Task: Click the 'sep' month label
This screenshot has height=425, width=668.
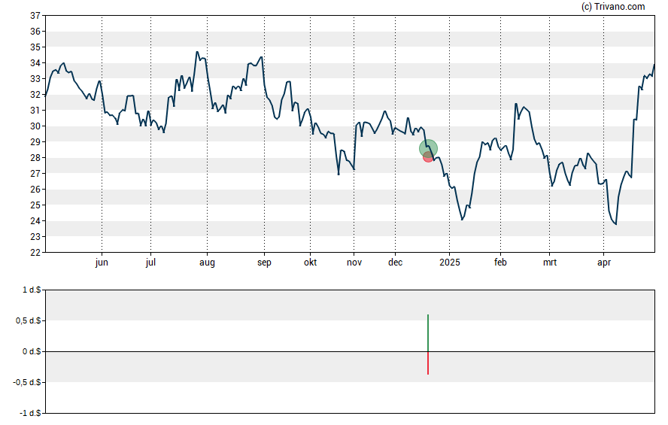Action: [x=264, y=263]
